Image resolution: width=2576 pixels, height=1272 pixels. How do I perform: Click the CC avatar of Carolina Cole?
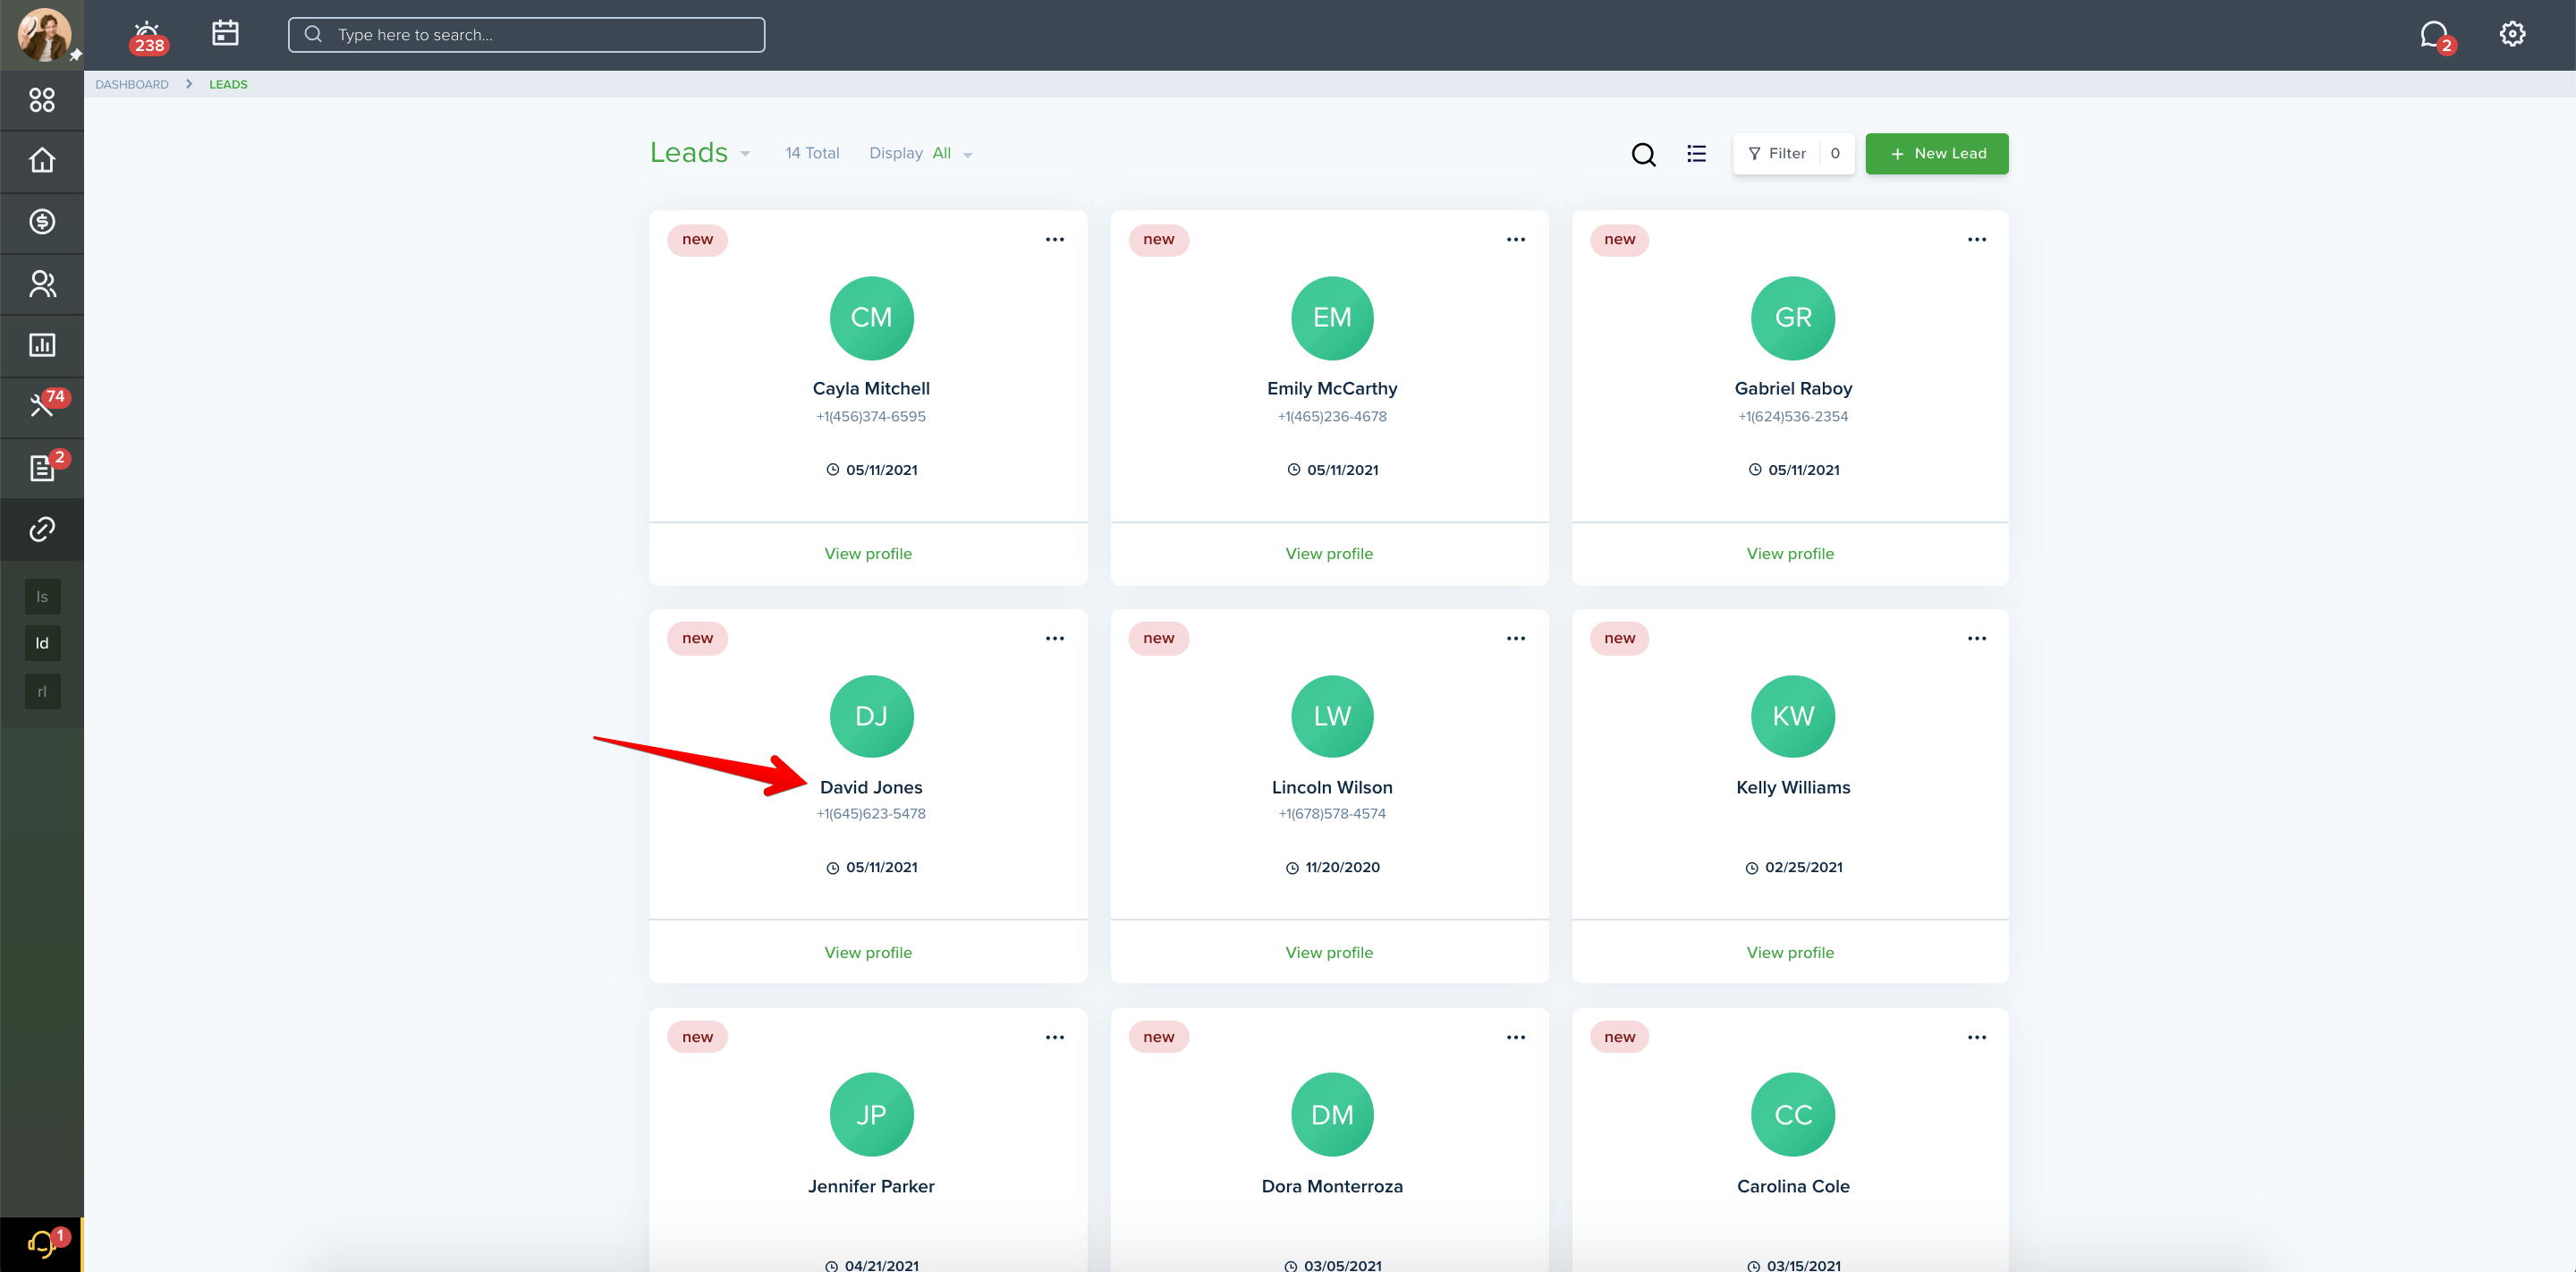pyautogui.click(x=1792, y=1115)
